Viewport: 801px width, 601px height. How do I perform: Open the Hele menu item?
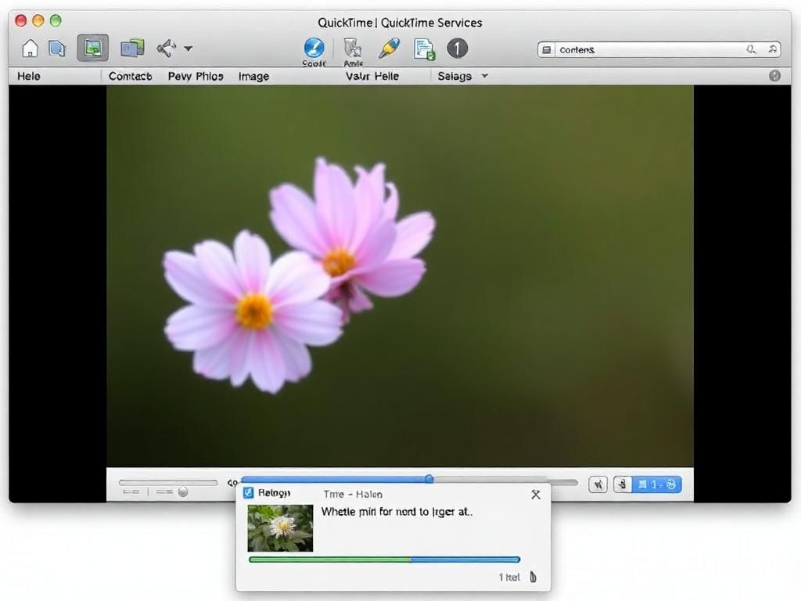click(29, 76)
